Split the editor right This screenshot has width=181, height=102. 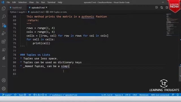(x=167, y=8)
